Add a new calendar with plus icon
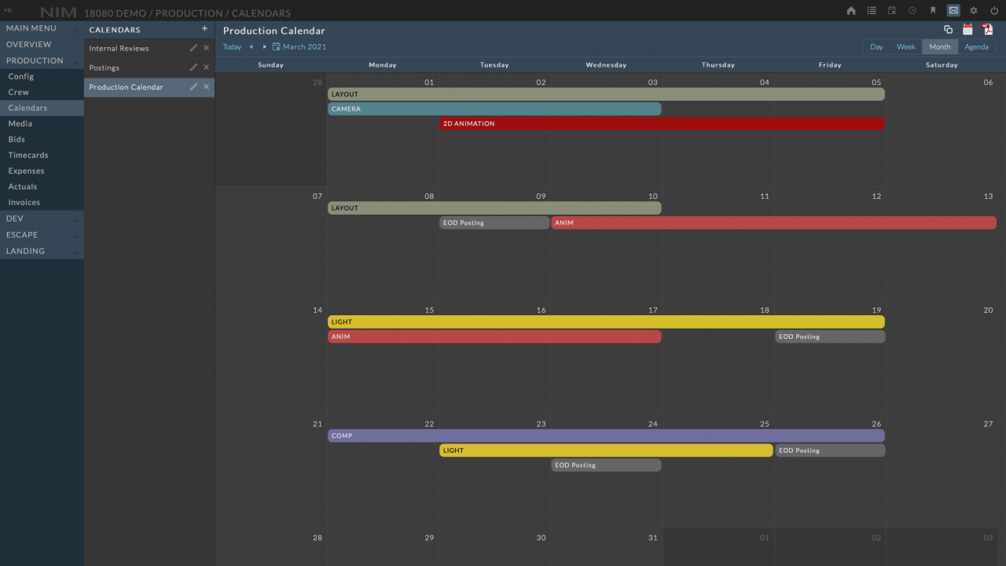This screenshot has width=1006, height=566. [204, 29]
